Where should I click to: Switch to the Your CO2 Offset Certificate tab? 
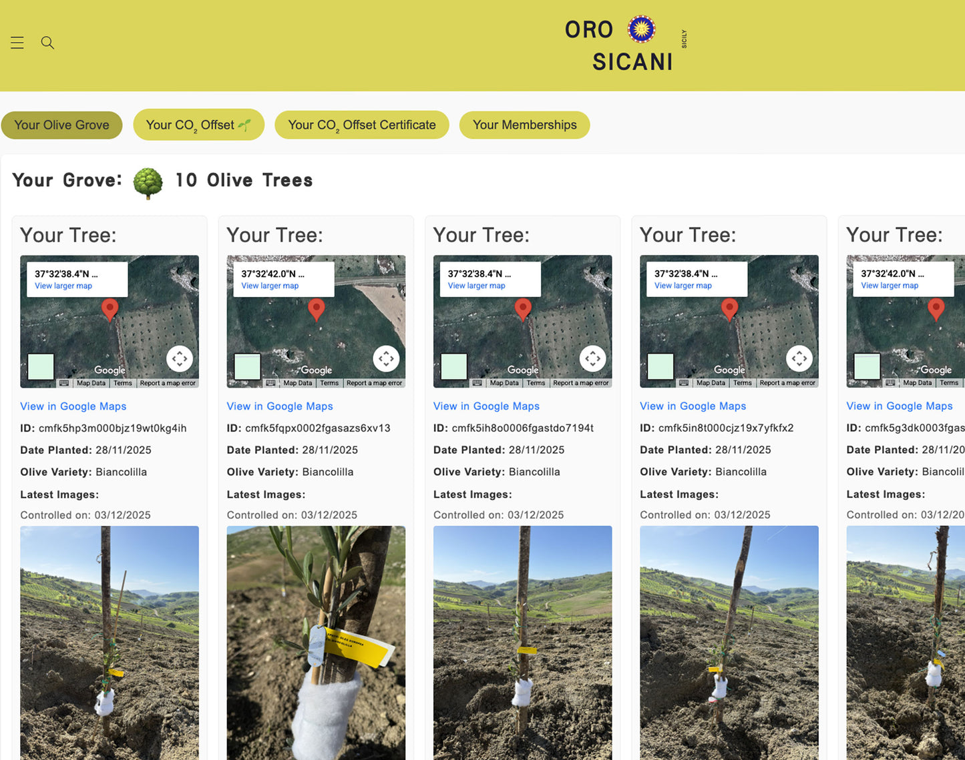(361, 125)
